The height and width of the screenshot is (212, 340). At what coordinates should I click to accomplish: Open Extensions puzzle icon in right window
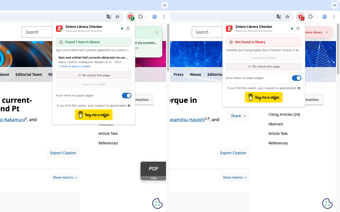click(311, 17)
